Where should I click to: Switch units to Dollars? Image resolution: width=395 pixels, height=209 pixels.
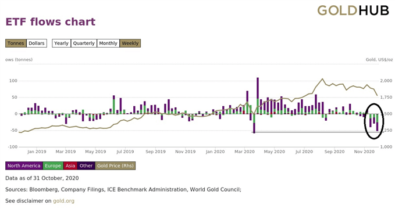[37, 44]
